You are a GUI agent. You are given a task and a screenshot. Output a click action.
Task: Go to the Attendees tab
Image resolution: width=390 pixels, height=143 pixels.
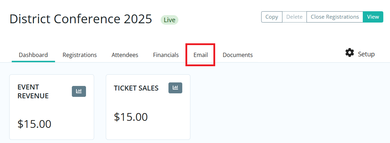(x=125, y=55)
